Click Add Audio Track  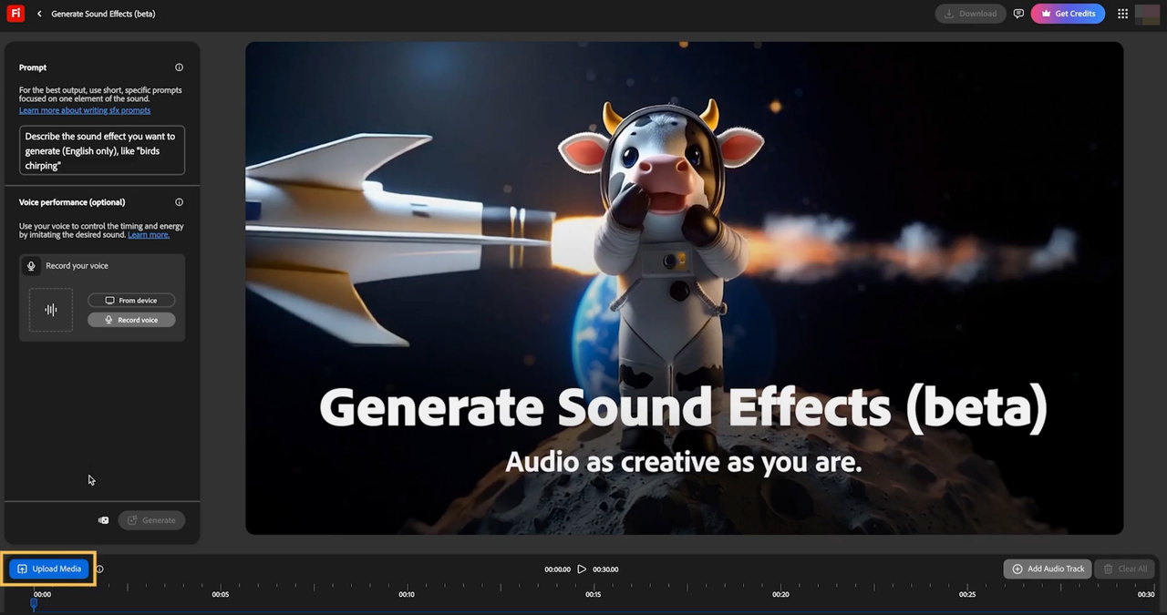1048,569
